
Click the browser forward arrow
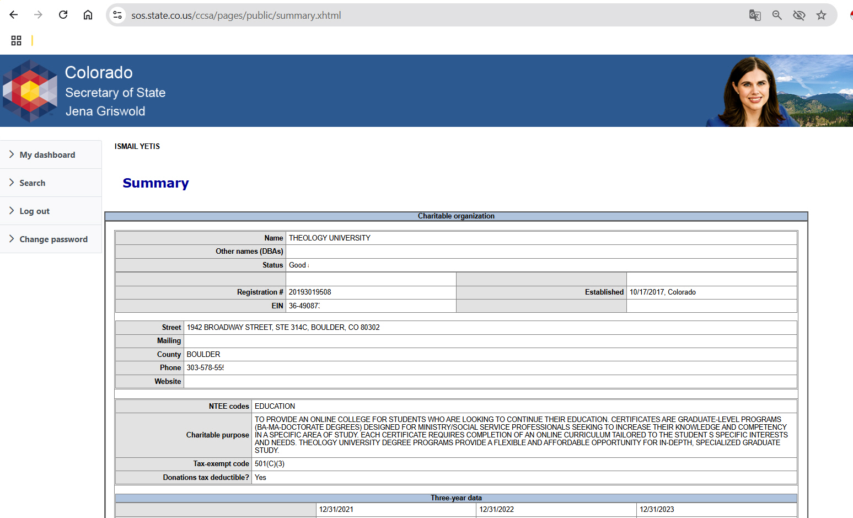[x=38, y=15]
